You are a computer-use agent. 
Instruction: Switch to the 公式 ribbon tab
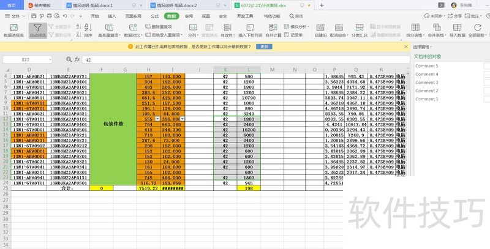pyautogui.click(x=154, y=16)
